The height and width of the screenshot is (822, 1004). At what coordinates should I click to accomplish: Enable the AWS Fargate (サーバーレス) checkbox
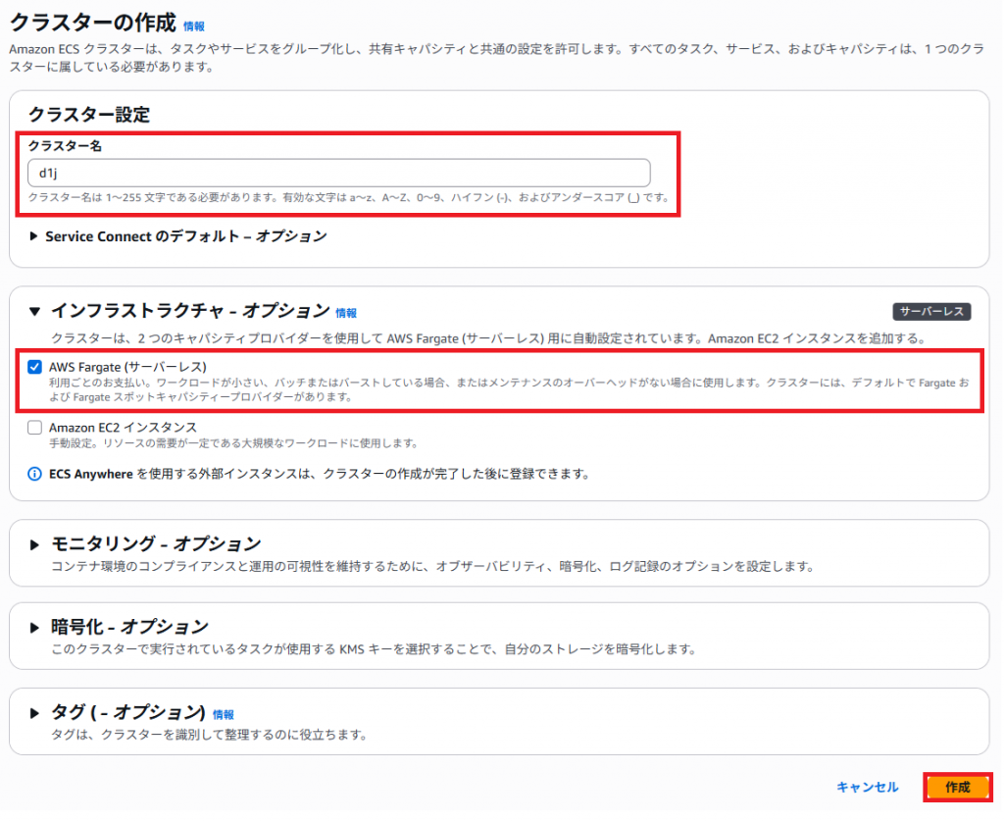point(35,368)
